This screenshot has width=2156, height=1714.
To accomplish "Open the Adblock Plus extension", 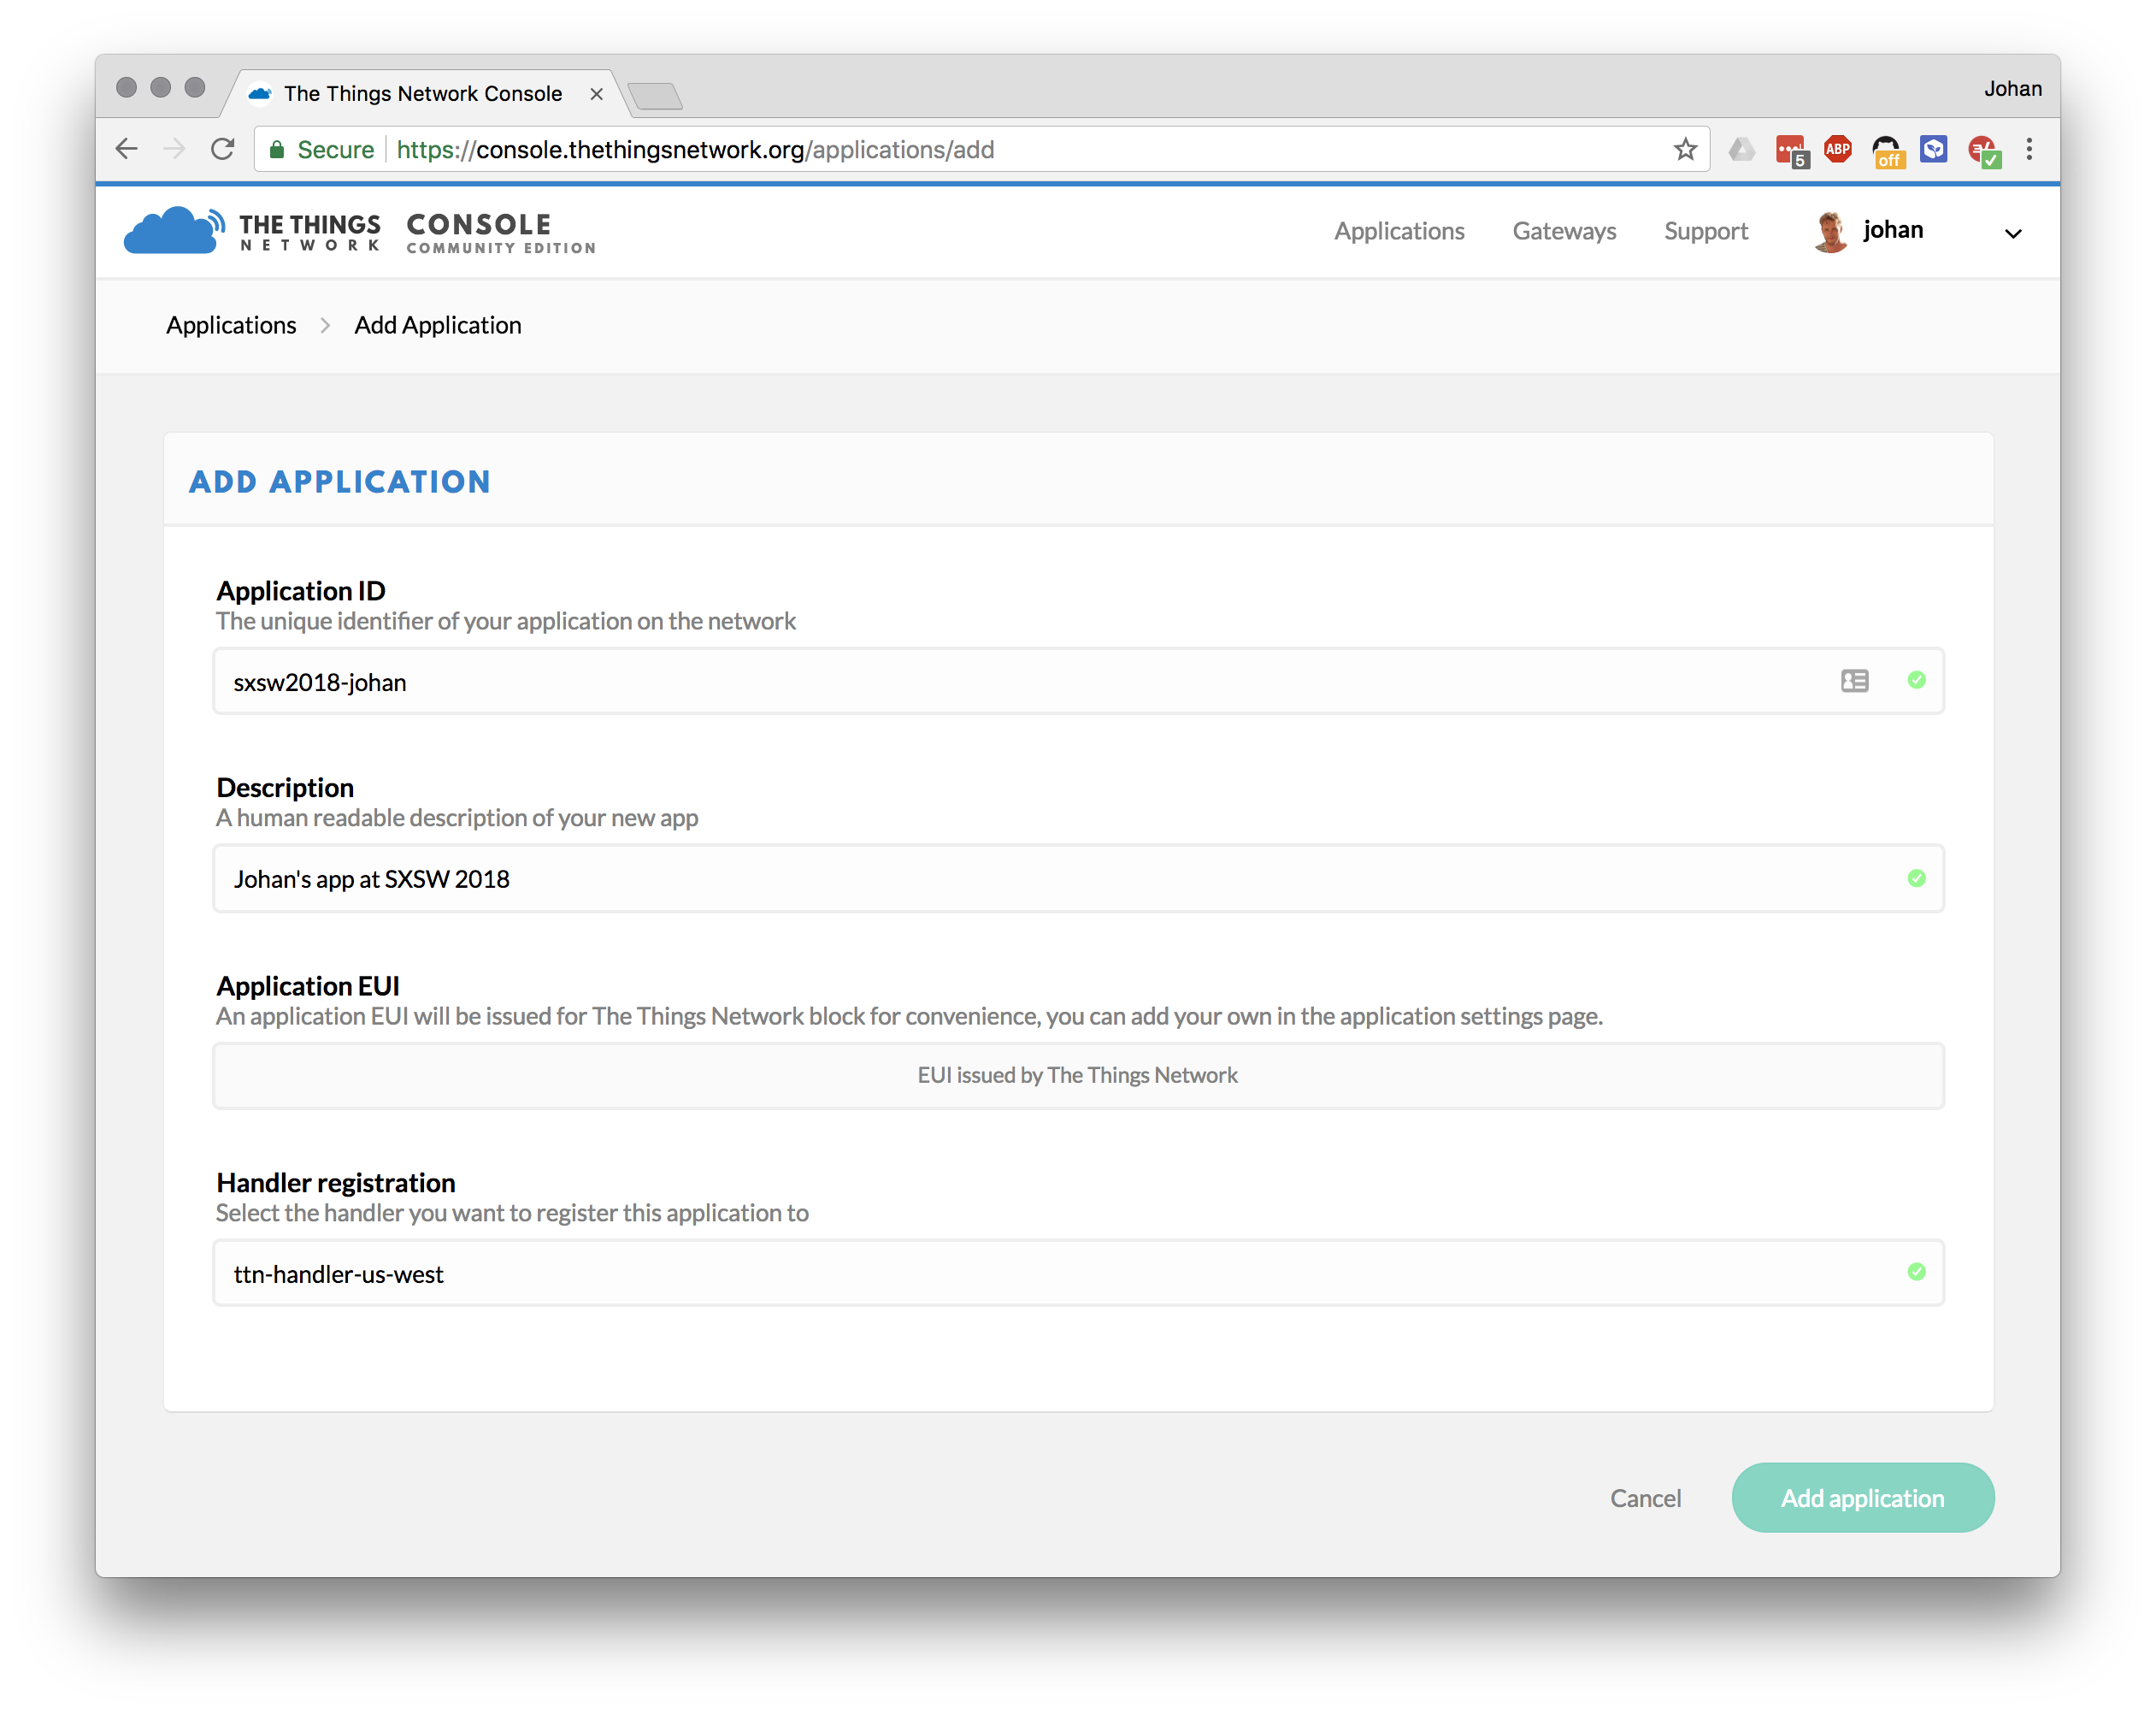I will (1837, 149).
